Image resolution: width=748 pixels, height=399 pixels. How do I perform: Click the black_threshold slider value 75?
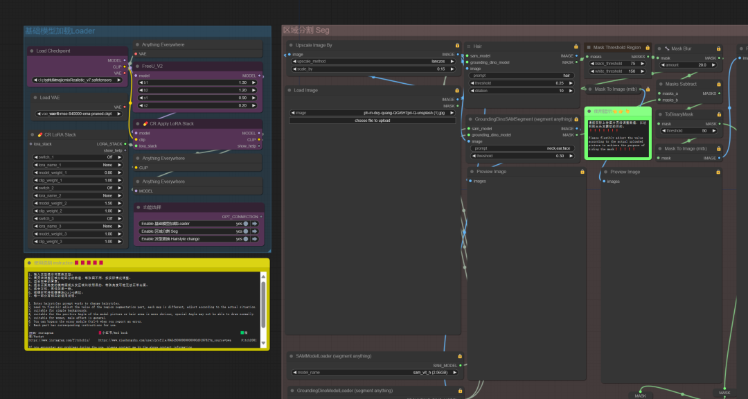(x=618, y=64)
